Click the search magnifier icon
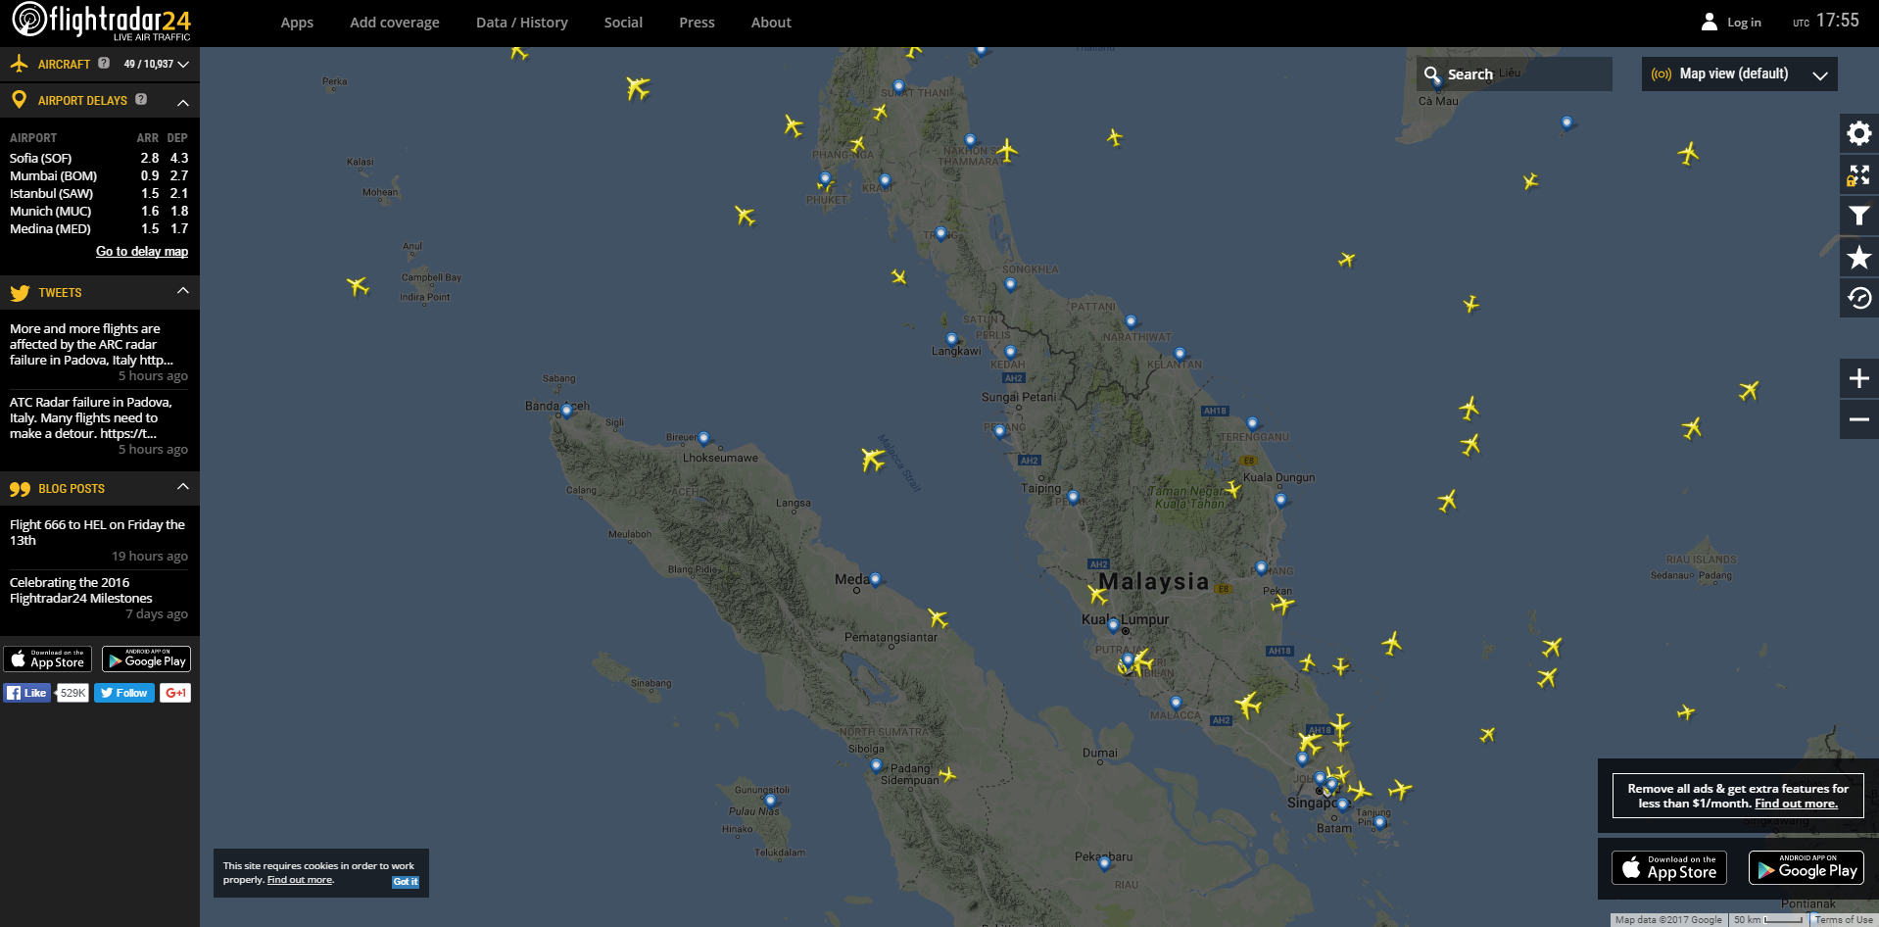 1431,74
